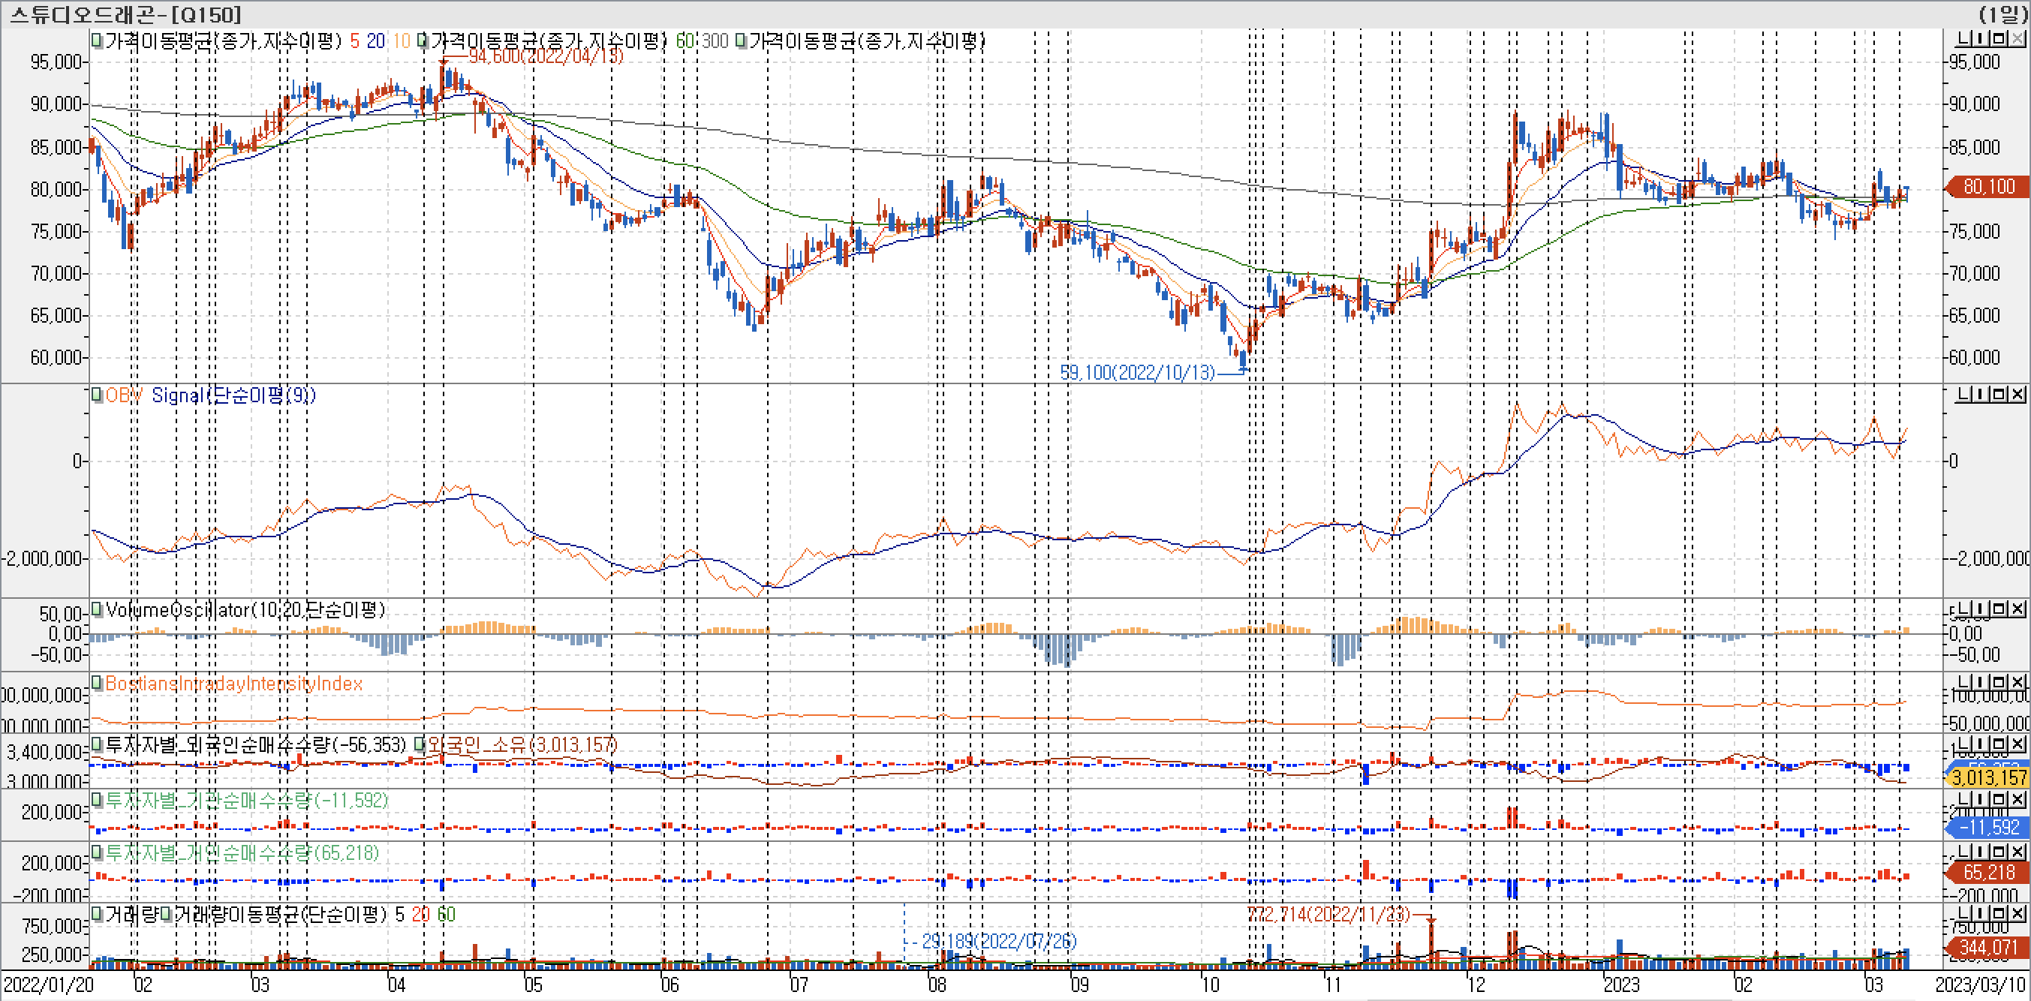
Task: Click the maximize icon on the 기관순매수 panel
Action: tap(1999, 799)
